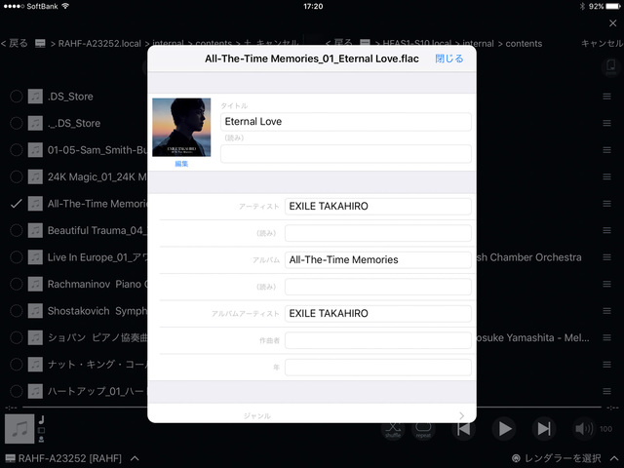Select the album 読み input field

[x=378, y=287]
